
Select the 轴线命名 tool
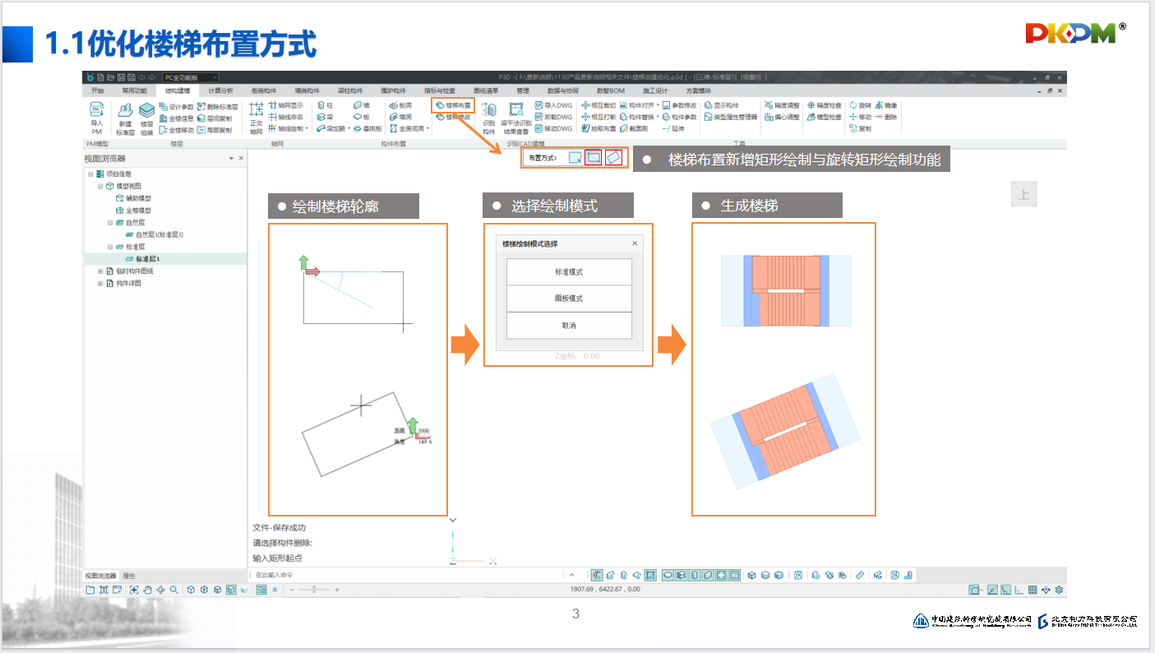pos(285,117)
